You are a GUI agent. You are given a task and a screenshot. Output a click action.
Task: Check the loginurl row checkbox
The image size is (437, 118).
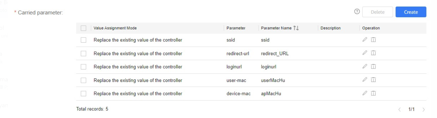pos(84,67)
